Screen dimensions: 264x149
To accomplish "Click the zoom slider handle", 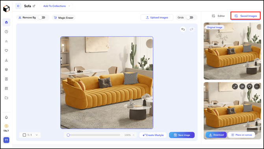I will click(x=68, y=135).
